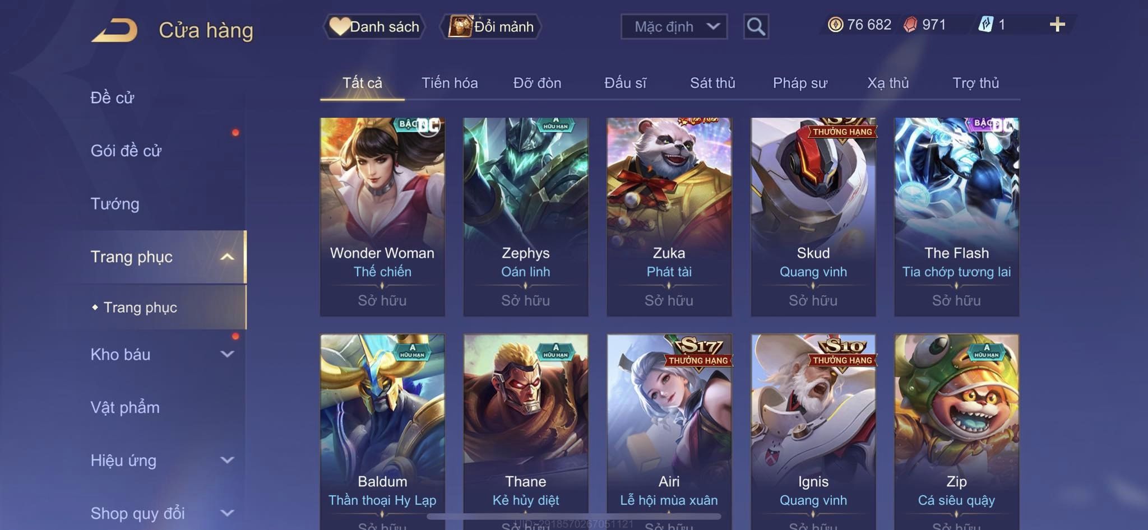
Task: Go to the Tướng sidebar menu
Action: coord(115,204)
